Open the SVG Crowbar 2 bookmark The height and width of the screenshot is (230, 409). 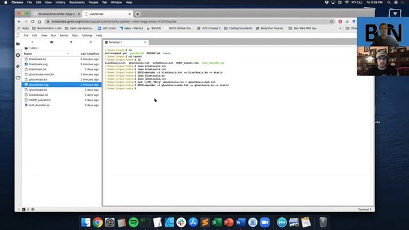pyautogui.click(x=209, y=28)
